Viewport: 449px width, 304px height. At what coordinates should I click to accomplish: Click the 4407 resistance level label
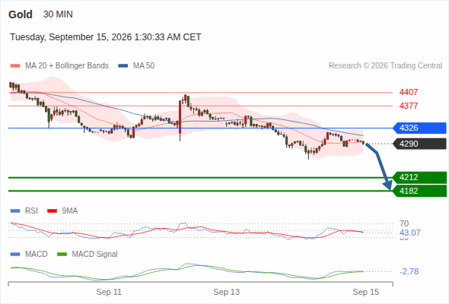(409, 92)
